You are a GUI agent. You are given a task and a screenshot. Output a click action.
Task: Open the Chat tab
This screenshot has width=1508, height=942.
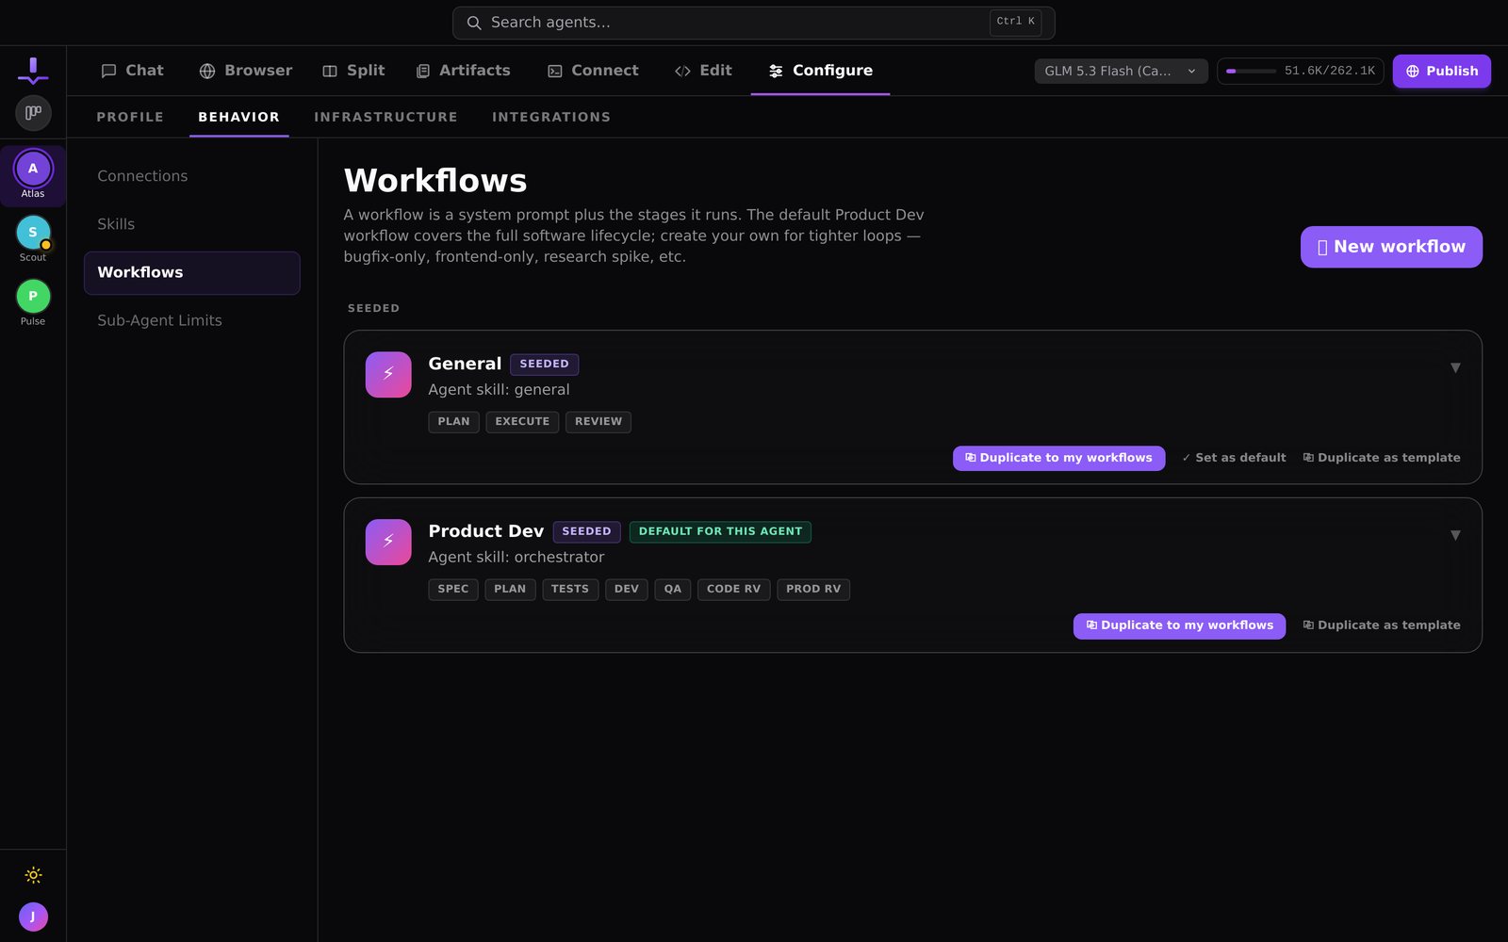[133, 71]
